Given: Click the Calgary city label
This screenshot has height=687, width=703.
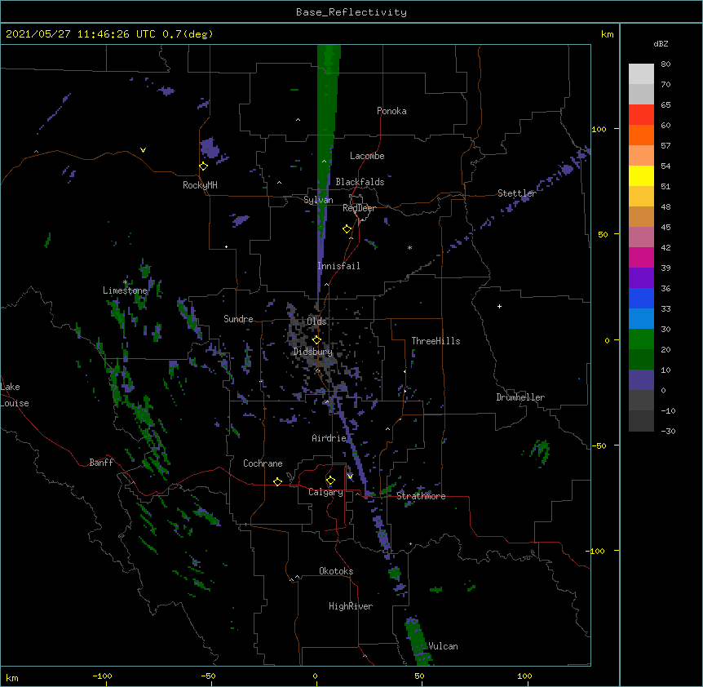Looking at the screenshot, I should [x=325, y=492].
